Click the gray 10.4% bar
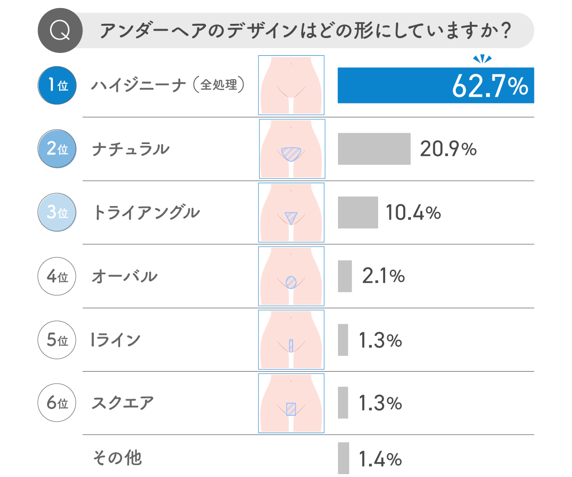 click(x=358, y=212)
